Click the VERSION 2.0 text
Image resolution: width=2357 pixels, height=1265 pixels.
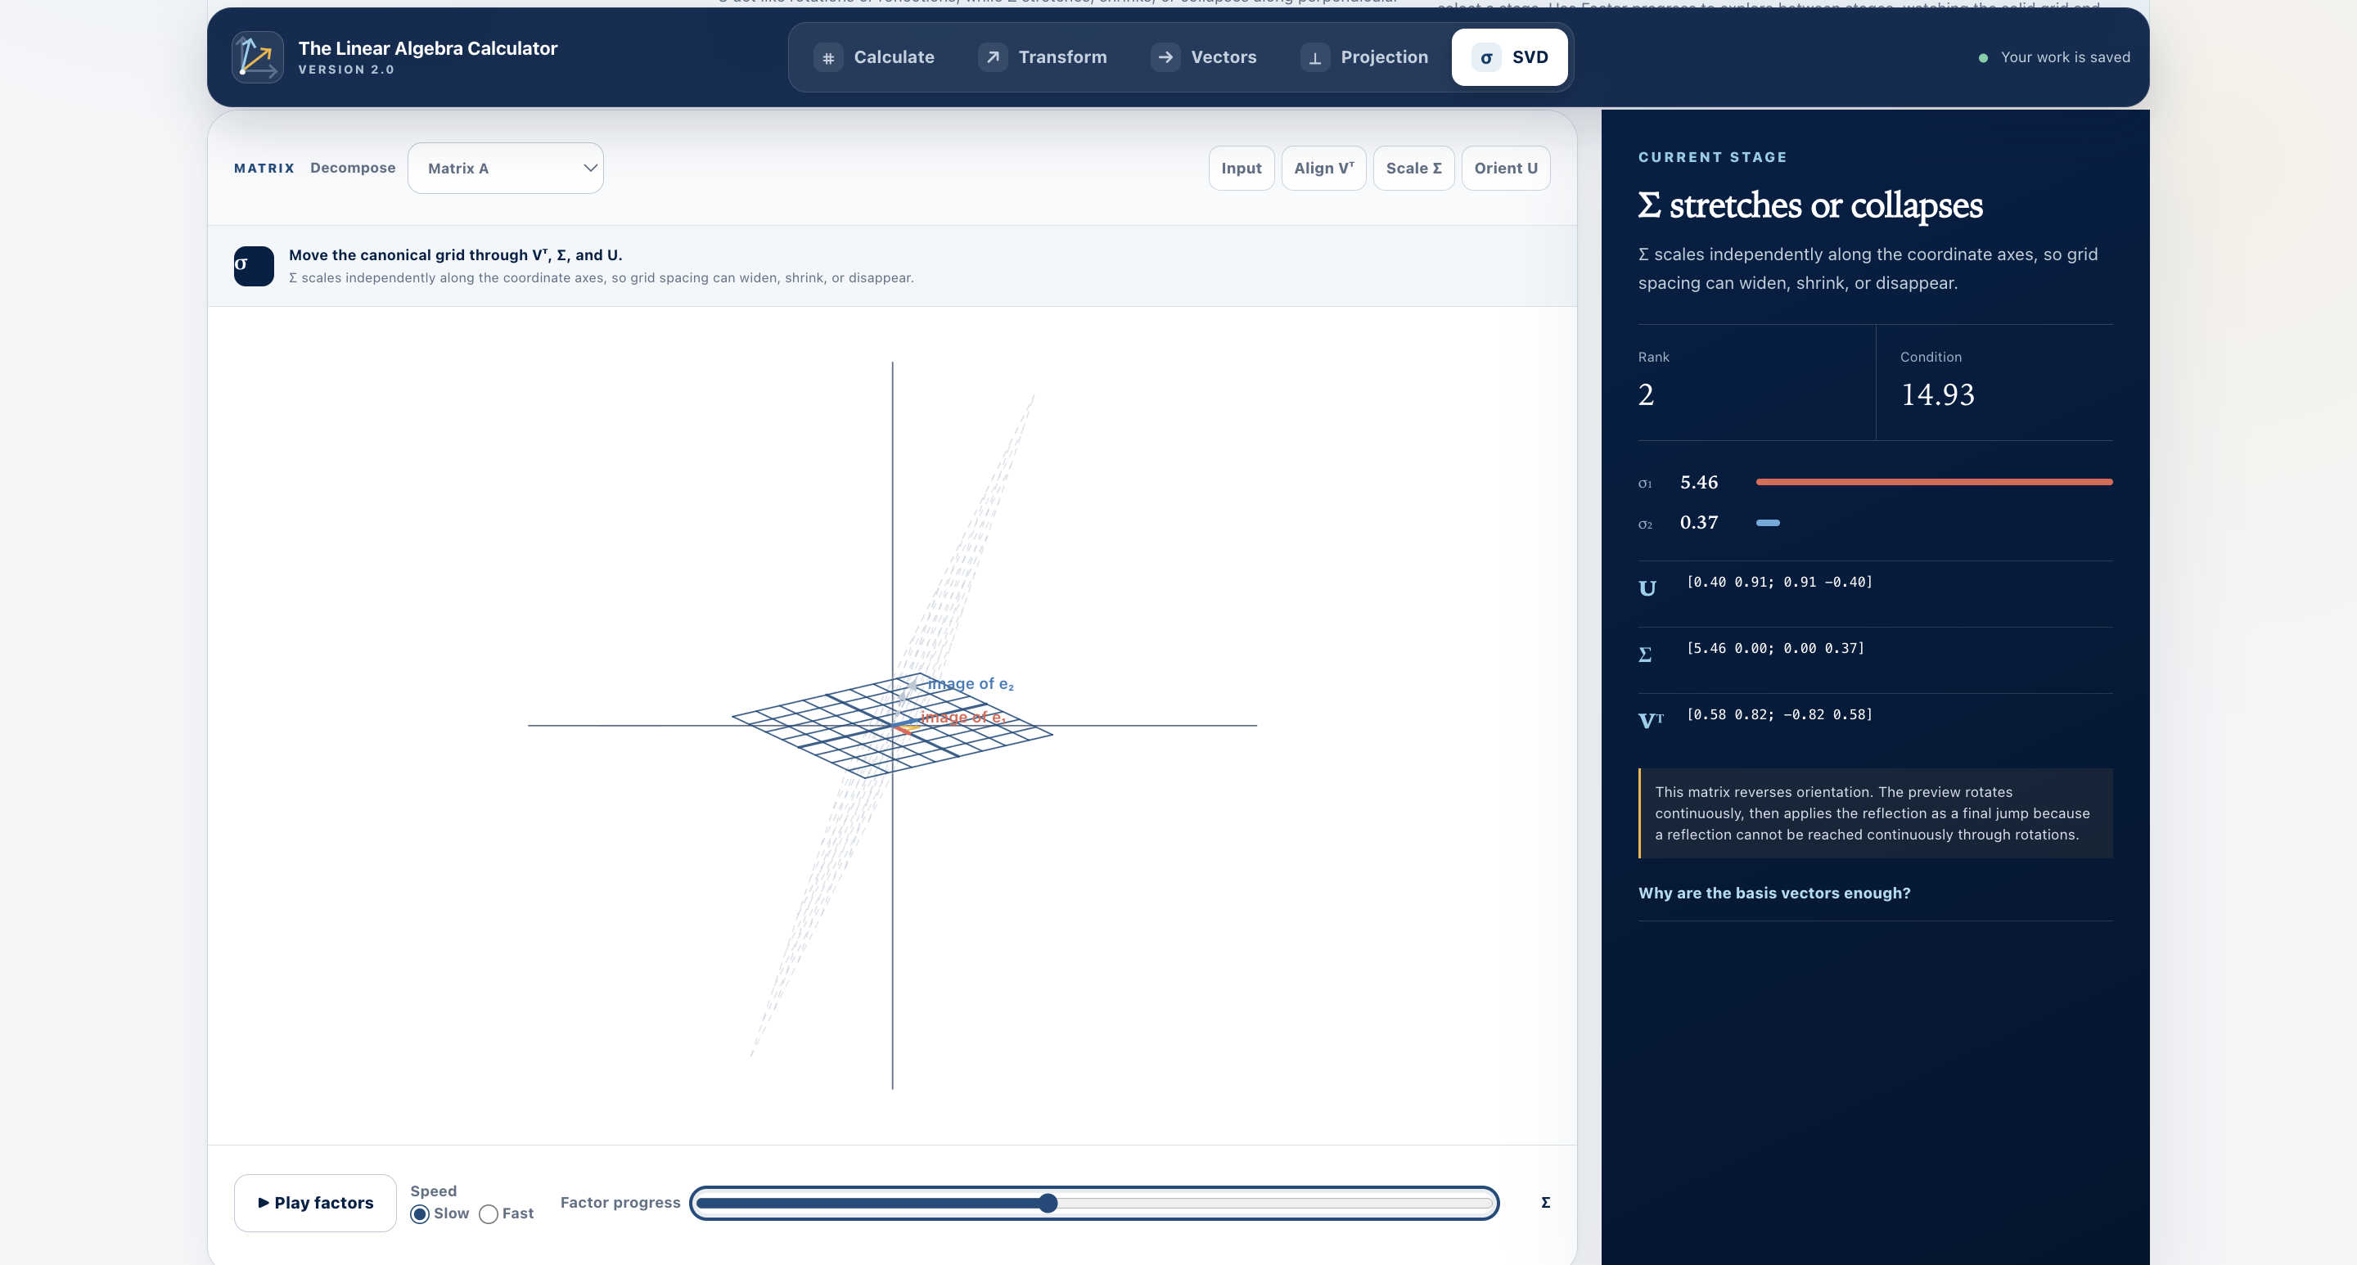[346, 70]
